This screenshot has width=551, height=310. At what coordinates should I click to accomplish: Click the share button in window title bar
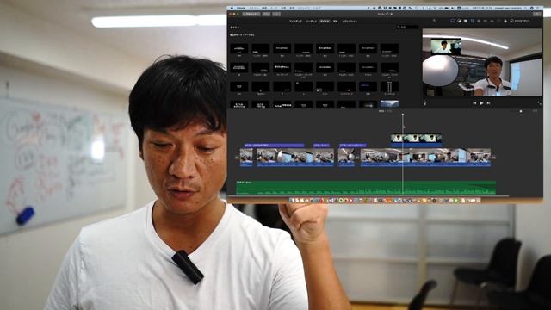pyautogui.click(x=537, y=14)
